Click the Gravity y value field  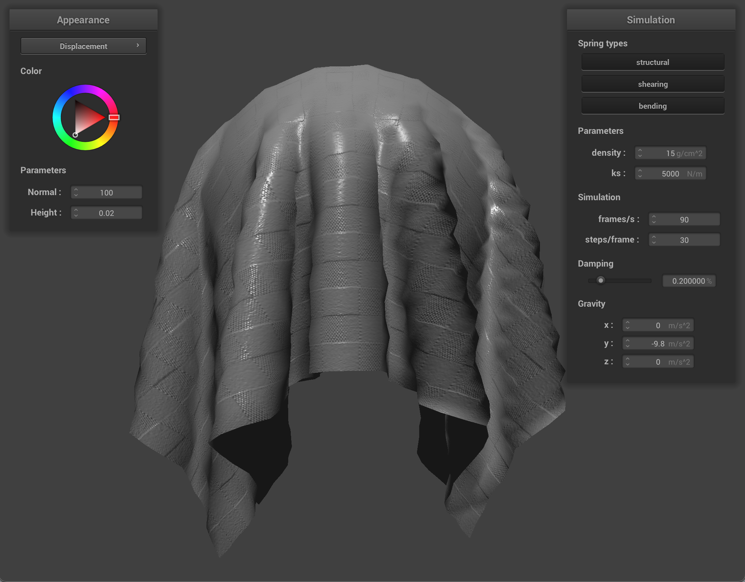pyautogui.click(x=658, y=343)
